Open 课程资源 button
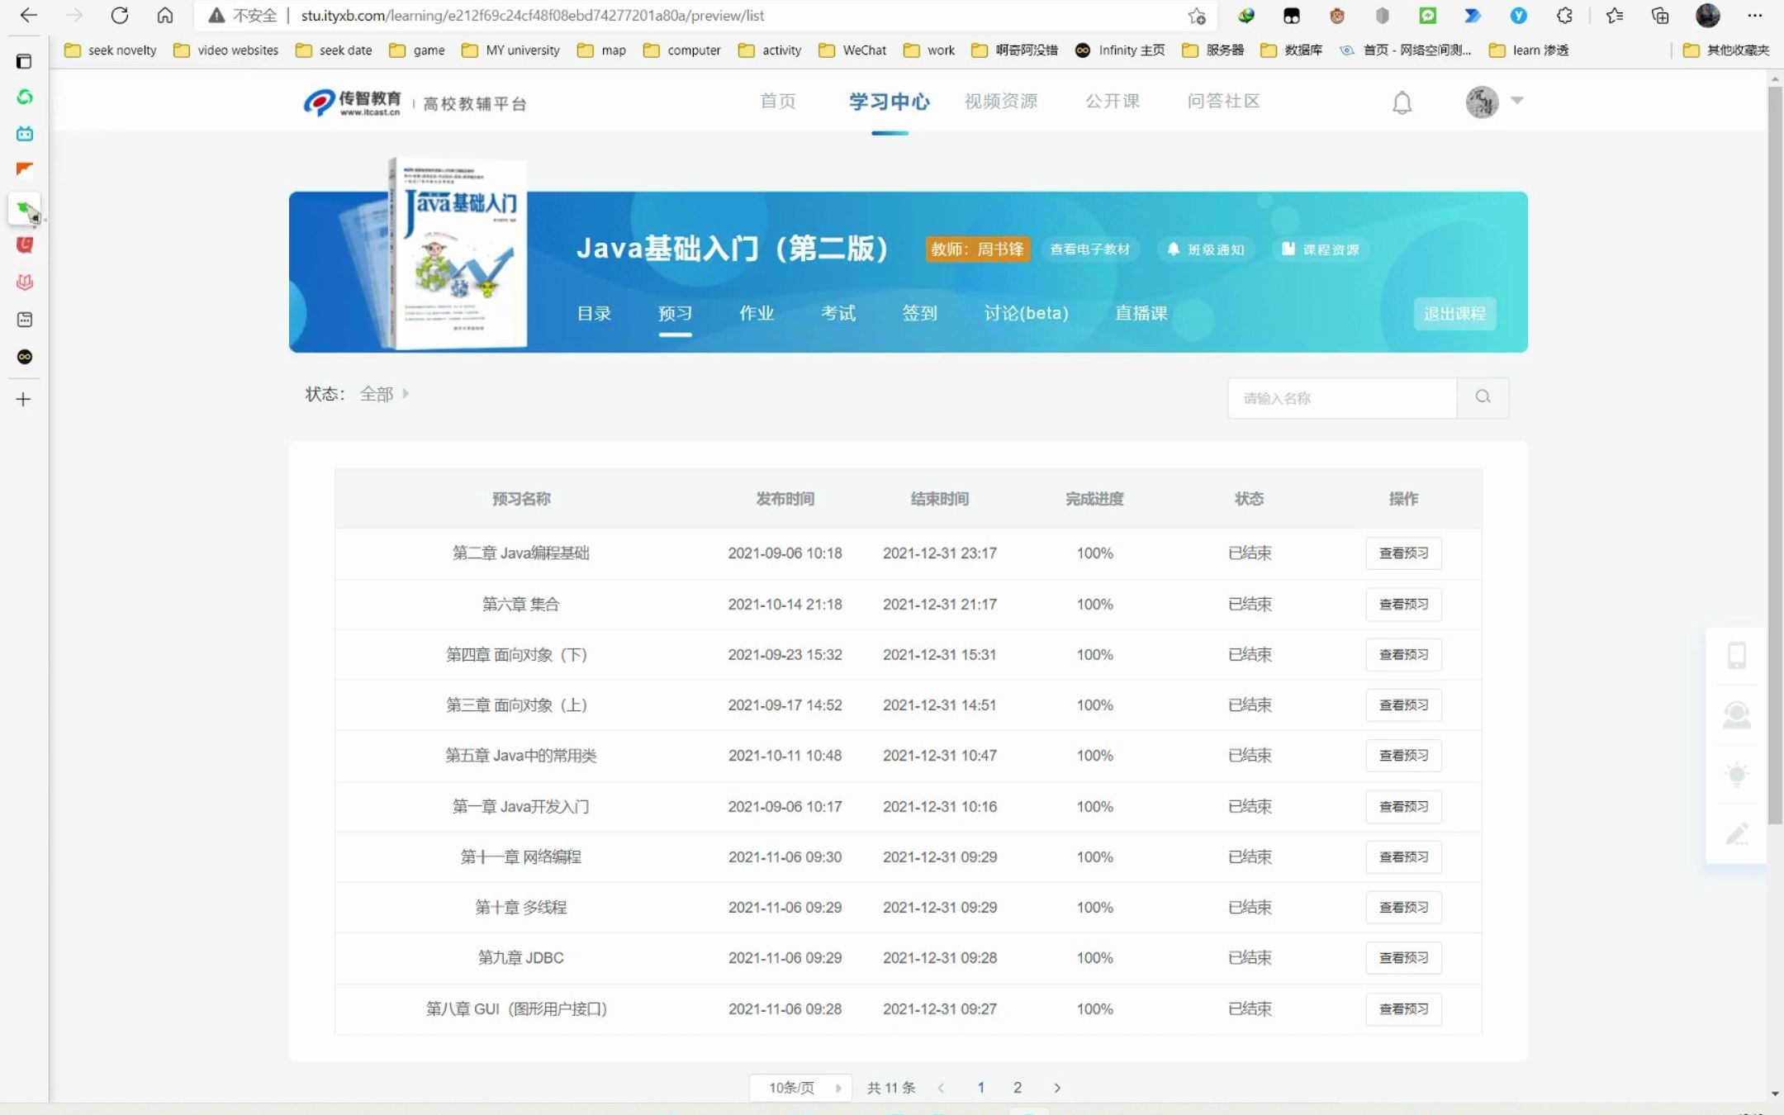 [x=1321, y=249]
